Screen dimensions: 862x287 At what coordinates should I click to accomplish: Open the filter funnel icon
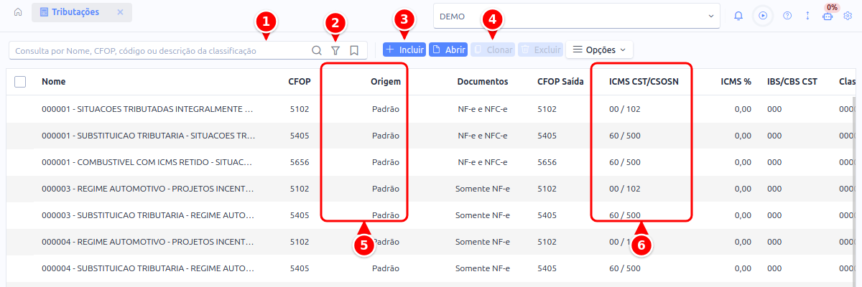(x=335, y=51)
